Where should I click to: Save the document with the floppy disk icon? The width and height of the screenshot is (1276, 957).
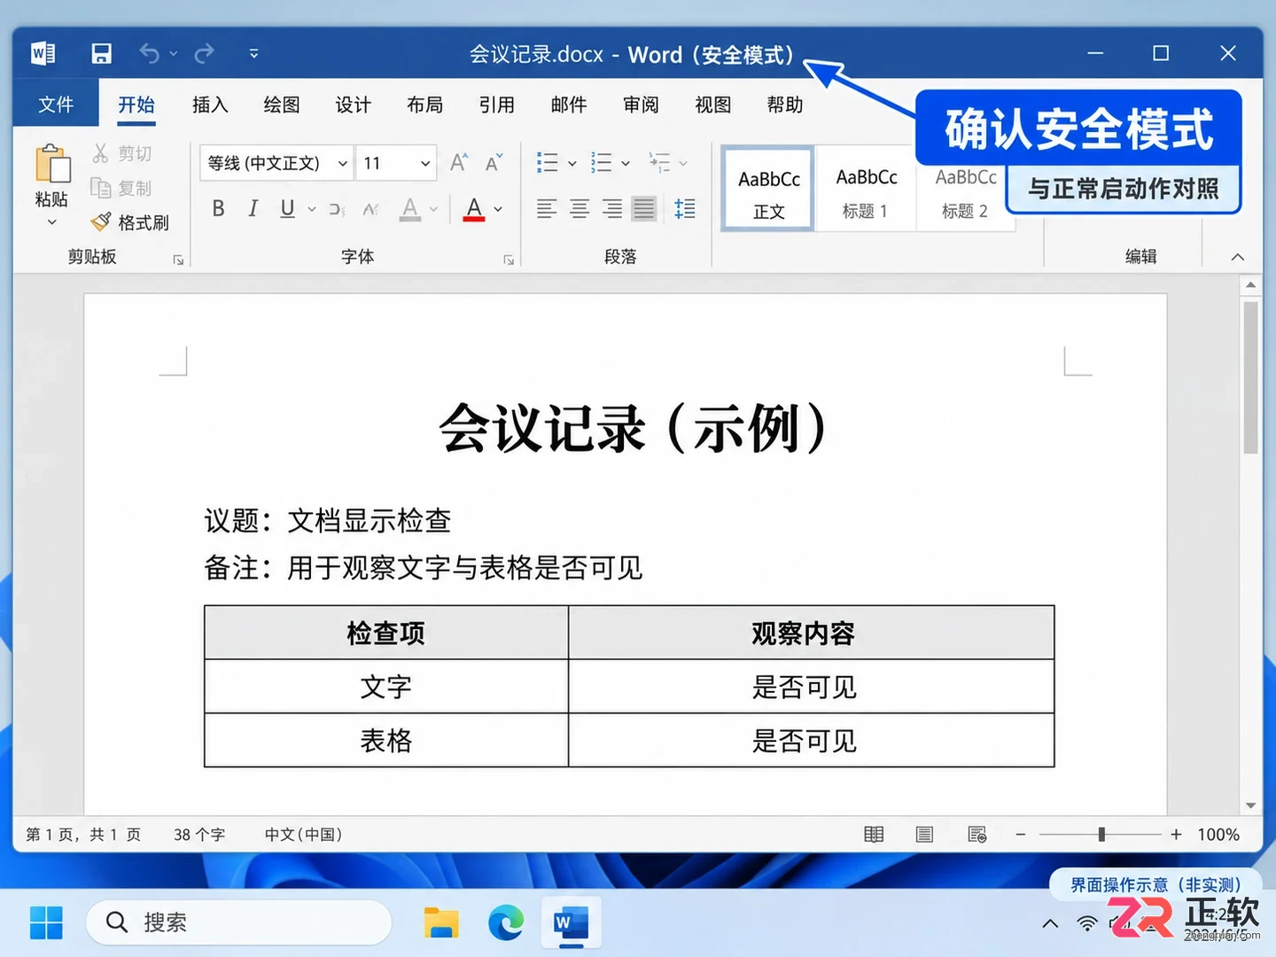101,54
